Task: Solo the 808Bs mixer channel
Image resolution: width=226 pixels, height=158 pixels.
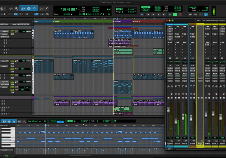Action: 191,98
